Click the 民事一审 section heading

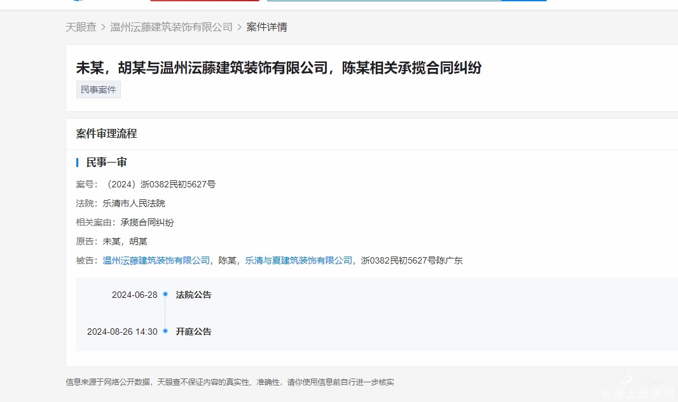coord(106,163)
